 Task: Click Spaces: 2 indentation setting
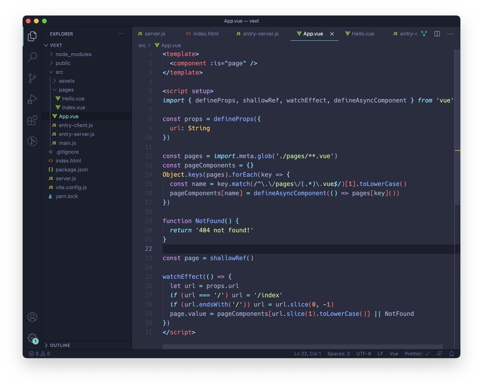click(x=338, y=354)
